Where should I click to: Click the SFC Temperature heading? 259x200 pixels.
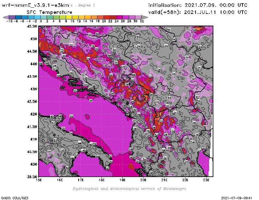tap(50, 12)
